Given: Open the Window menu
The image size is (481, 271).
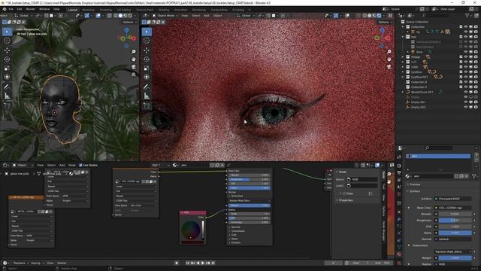Looking at the screenshot, I should pyautogui.click(x=44, y=9).
